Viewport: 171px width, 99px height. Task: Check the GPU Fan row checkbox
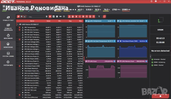20,93
